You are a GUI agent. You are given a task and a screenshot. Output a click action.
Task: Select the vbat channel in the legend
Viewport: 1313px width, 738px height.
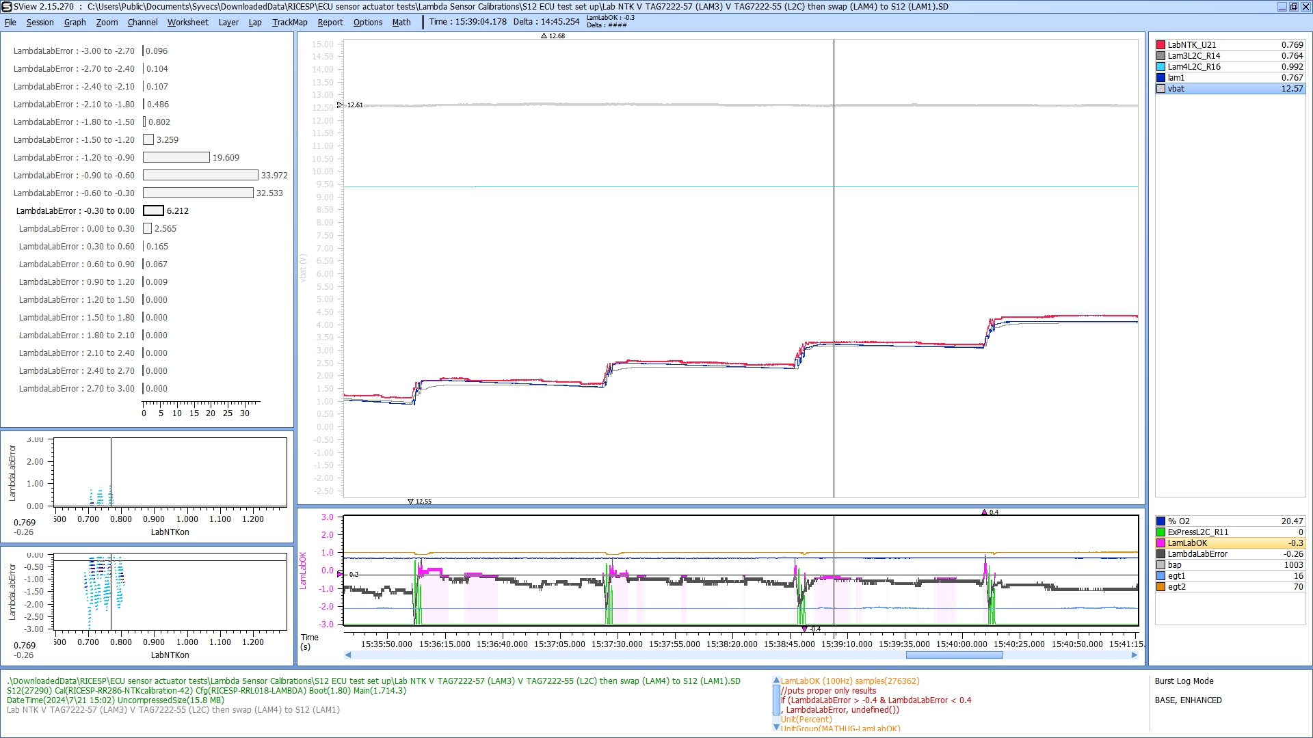tap(1176, 89)
